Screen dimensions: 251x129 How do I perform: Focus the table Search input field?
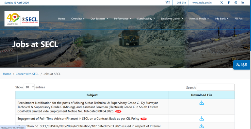click(x=216, y=87)
